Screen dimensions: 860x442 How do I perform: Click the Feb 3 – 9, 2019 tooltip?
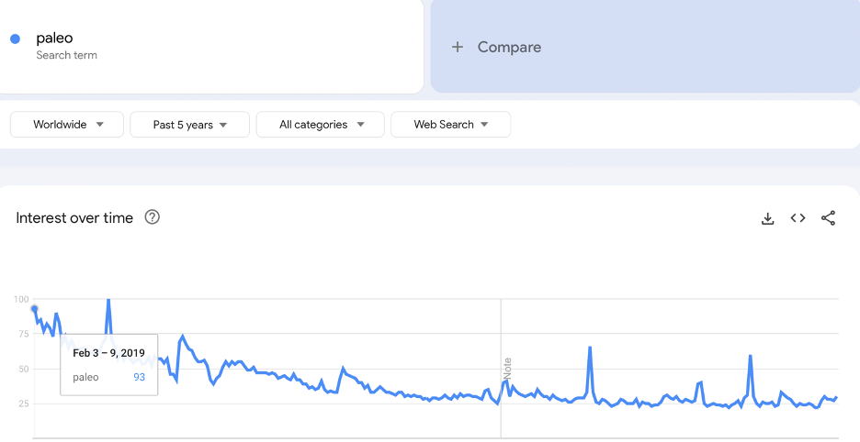pyautogui.click(x=109, y=364)
